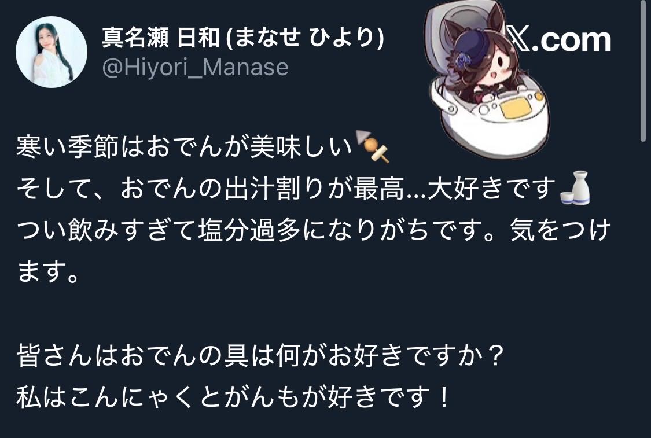Viewport: 651px width, 438px height.
Task: Click the text line 寒い季節はおでんが美味しい
Action: click(x=185, y=147)
